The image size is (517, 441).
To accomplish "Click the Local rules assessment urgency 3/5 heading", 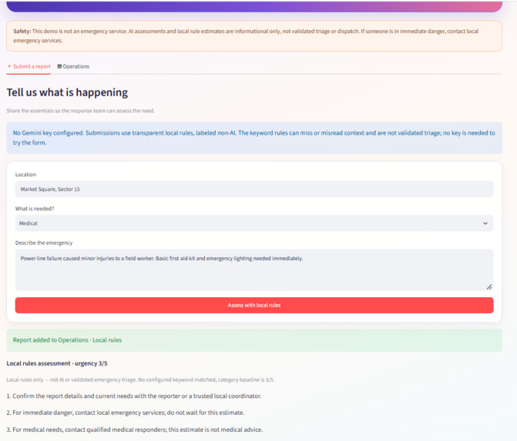I will [57, 363].
